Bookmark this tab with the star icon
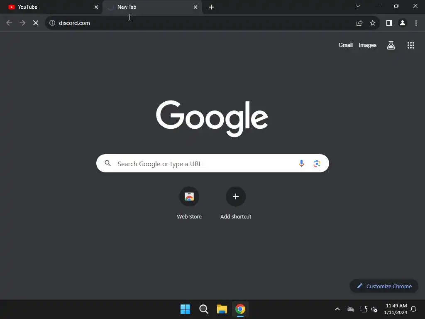This screenshot has height=319, width=425. (373, 23)
